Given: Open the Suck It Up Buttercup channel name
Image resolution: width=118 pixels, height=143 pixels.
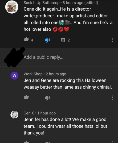Looking at the screenshot, I should 42,3.
